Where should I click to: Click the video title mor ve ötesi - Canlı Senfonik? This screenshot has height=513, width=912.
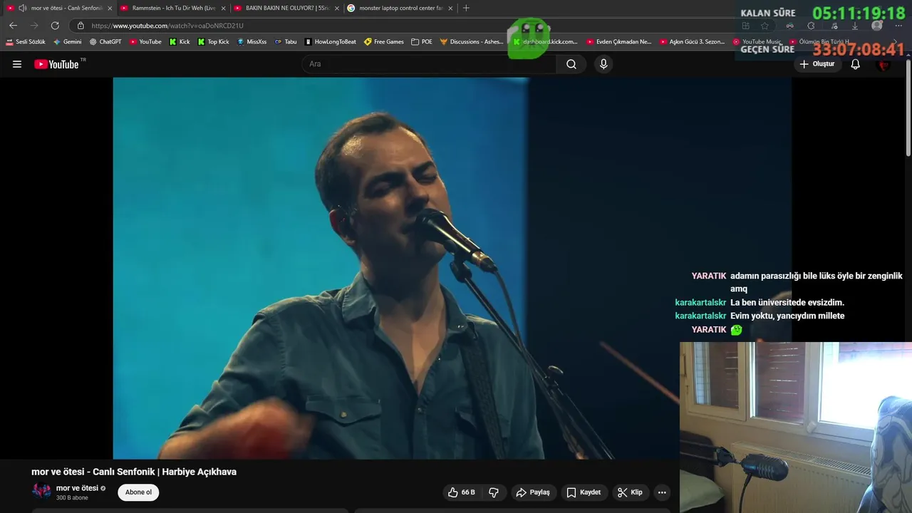134,472
